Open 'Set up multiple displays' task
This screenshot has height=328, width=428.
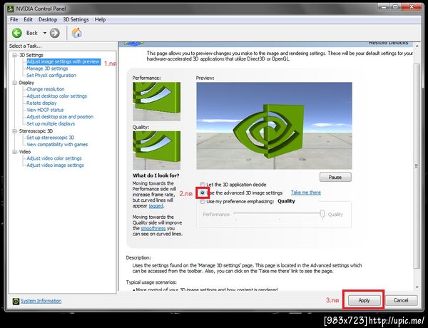(x=51, y=123)
